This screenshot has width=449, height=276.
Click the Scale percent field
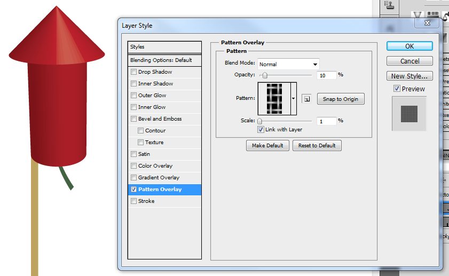(x=326, y=121)
